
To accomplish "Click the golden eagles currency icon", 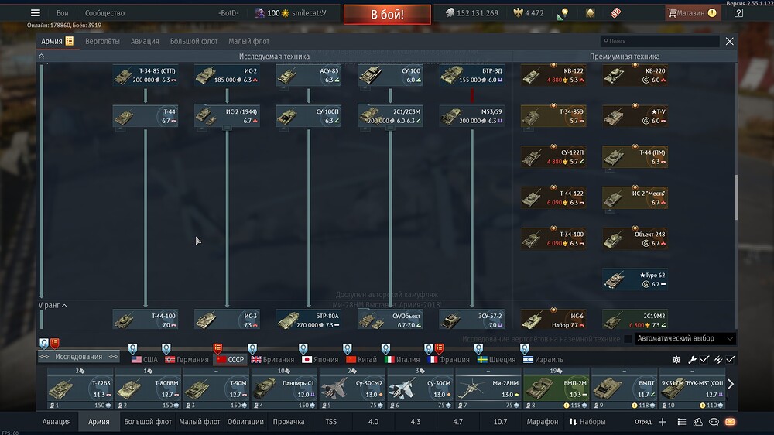I will coord(518,13).
